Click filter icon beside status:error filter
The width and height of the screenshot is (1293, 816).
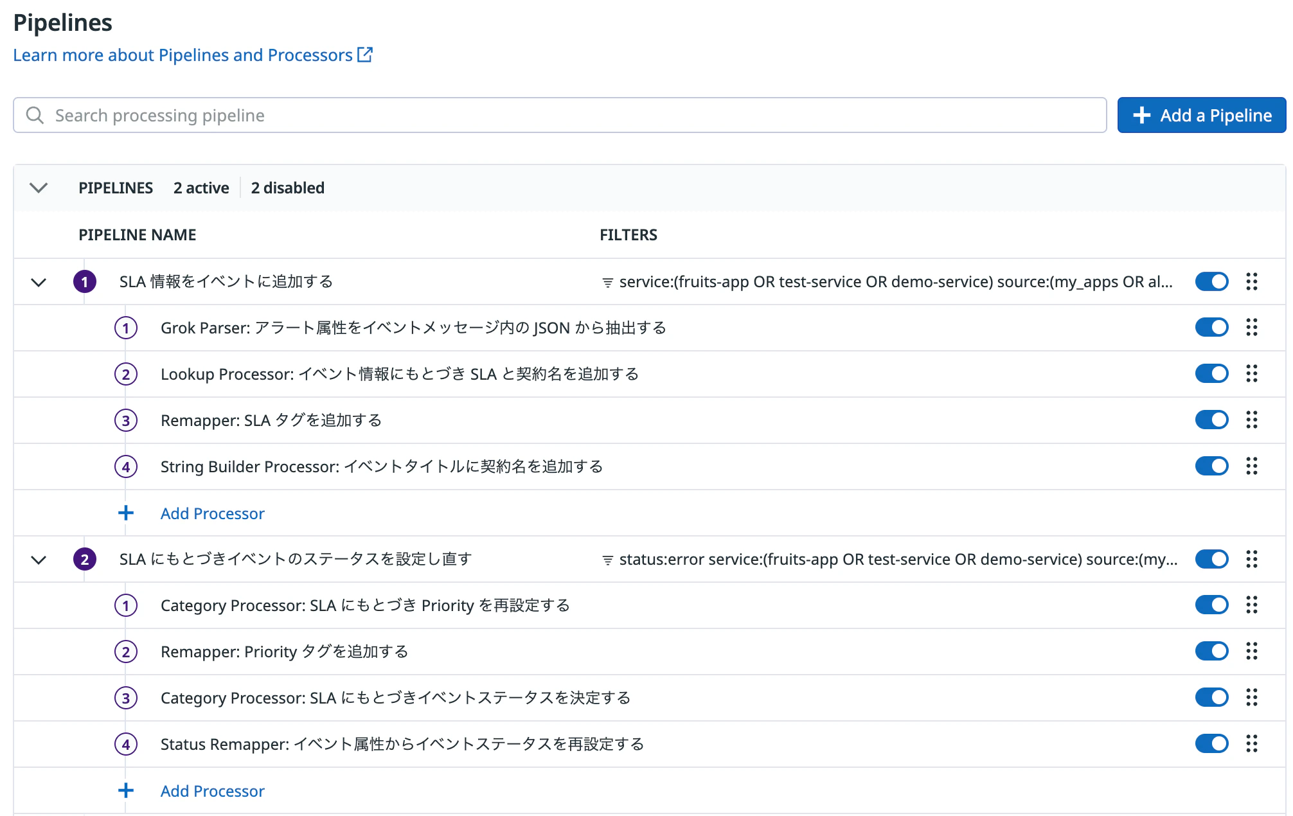[607, 560]
